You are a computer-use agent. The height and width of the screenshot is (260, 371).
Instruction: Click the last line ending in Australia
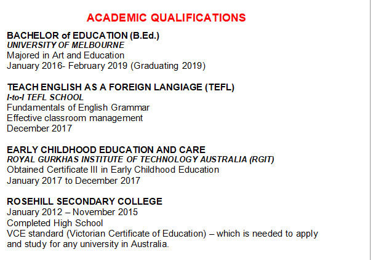[x=87, y=243]
